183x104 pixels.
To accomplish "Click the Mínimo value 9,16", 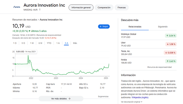I will 34,91.
